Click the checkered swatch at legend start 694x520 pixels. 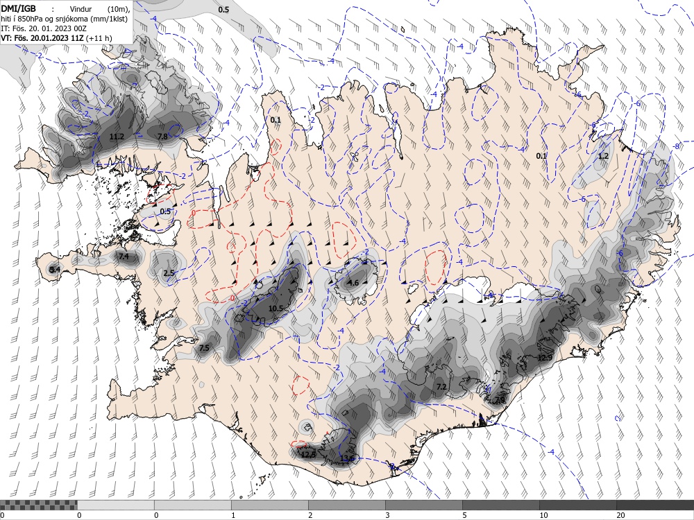click(38, 505)
